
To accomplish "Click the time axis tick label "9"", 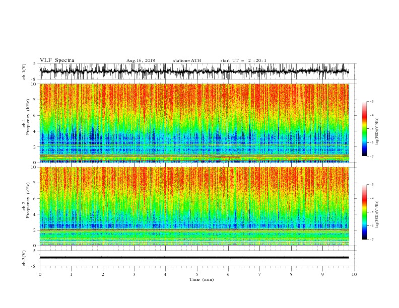I will point(322,274).
